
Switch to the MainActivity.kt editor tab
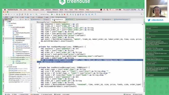click(36, 20)
